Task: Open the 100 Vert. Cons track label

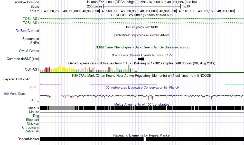Action: coord(14,94)
